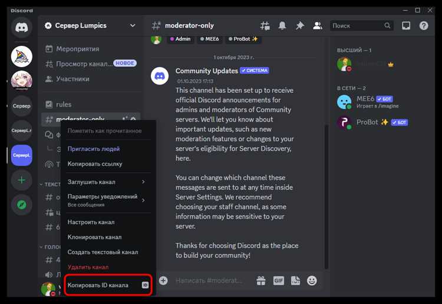Select the anime girl server avatar
The height and width of the screenshot is (304, 442).
(x=22, y=81)
